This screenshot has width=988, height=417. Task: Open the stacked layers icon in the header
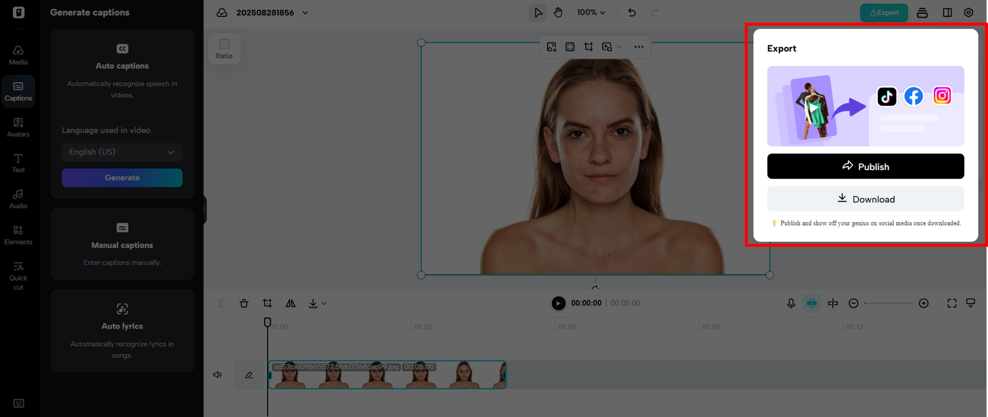[922, 13]
